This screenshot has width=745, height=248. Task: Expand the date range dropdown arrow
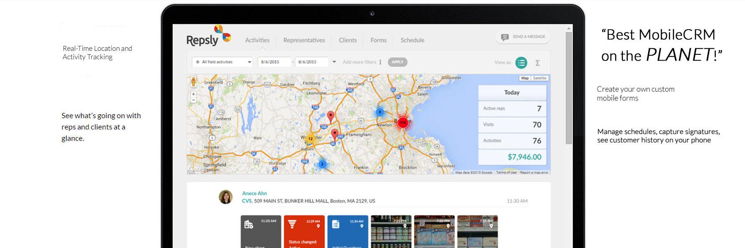tap(334, 62)
